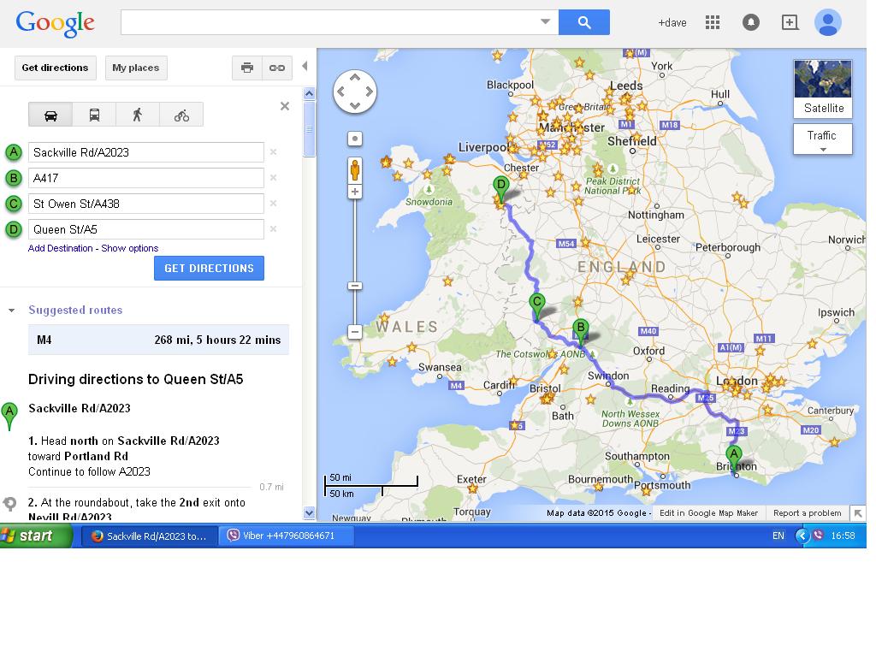Select bicycling travel mode

point(181,115)
